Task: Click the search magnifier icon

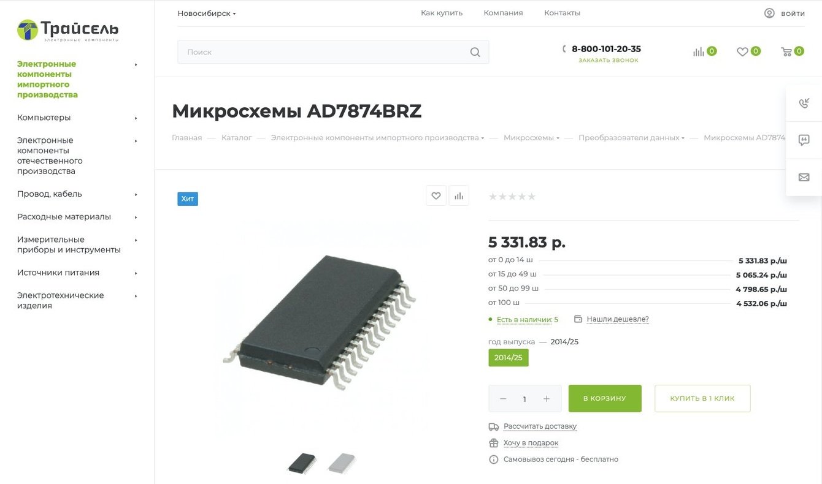Action: 475,52
